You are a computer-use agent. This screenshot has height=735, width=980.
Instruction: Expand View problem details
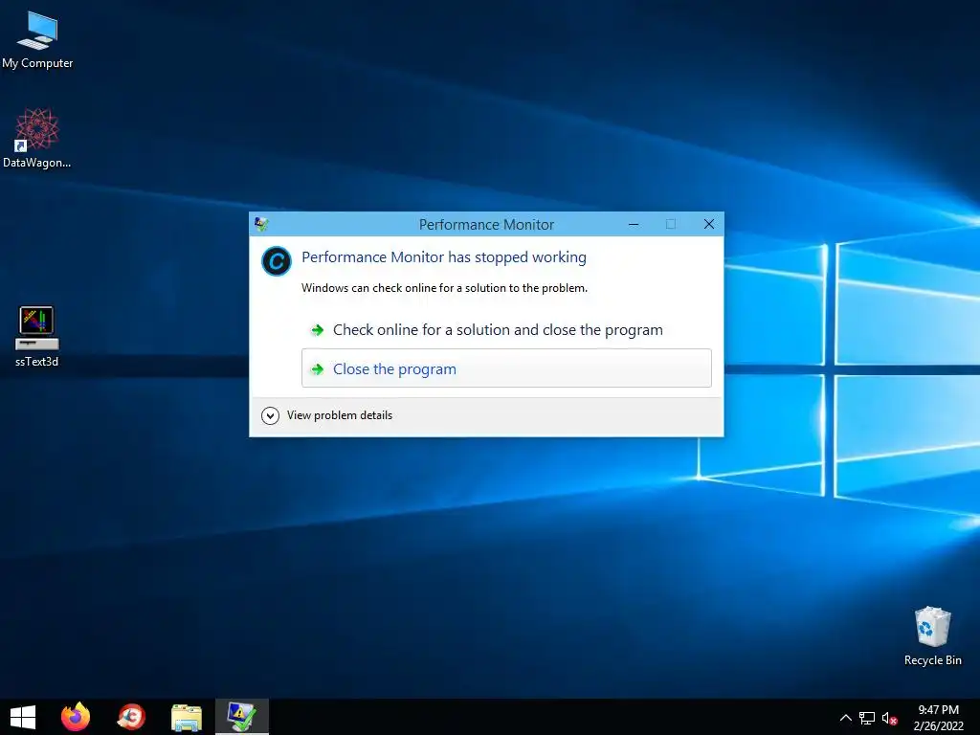point(270,415)
